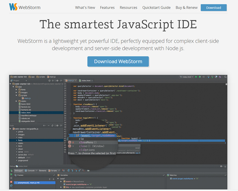The width and height of the screenshot is (238, 191).
Task: Open the What's New page
Action: click(x=85, y=8)
